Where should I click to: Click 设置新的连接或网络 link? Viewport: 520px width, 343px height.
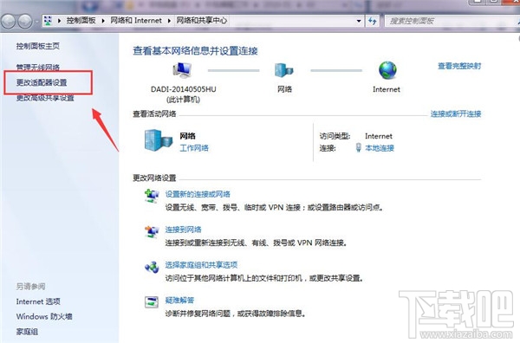pos(198,194)
